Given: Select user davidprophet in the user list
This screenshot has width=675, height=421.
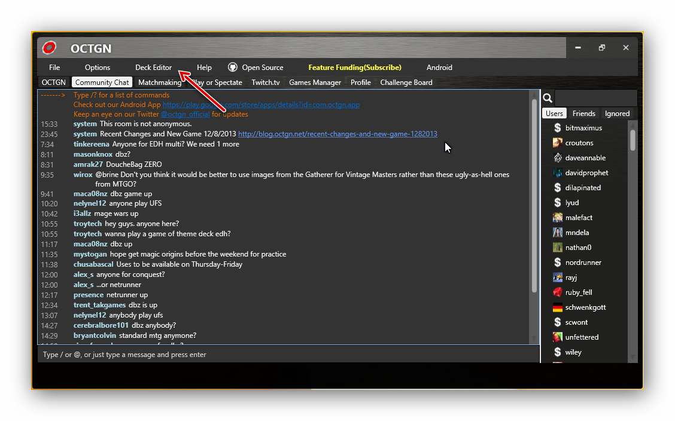Looking at the screenshot, I should (x=586, y=173).
